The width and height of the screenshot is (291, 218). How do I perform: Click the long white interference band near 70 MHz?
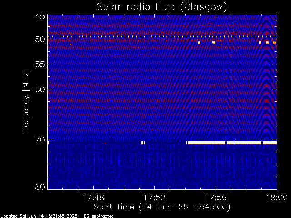tap(231, 143)
